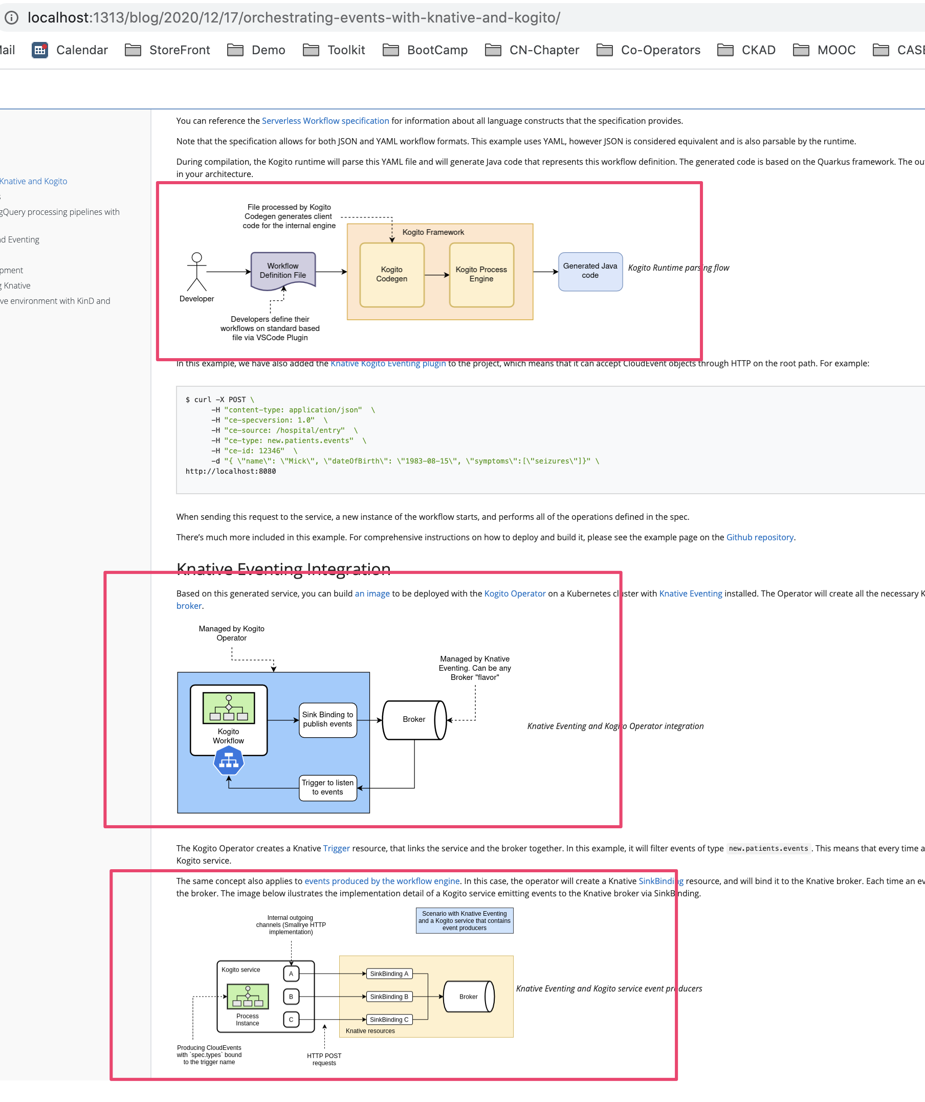Click 'new.patients.events' inline code

(x=768, y=849)
